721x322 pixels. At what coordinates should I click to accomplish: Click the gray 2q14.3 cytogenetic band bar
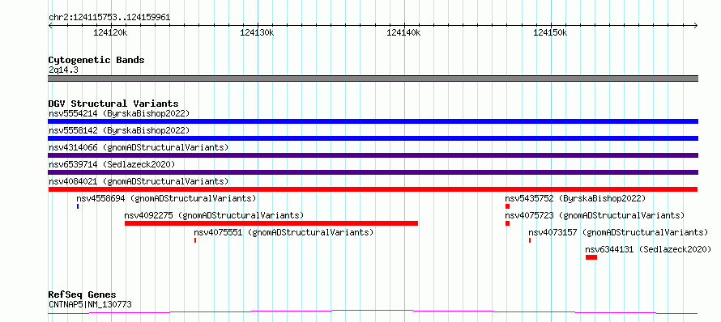(x=373, y=78)
